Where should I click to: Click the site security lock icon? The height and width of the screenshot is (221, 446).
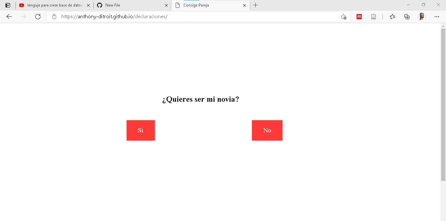point(54,17)
